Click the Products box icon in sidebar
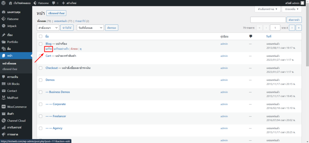The image size is (309, 143). coord(3,114)
